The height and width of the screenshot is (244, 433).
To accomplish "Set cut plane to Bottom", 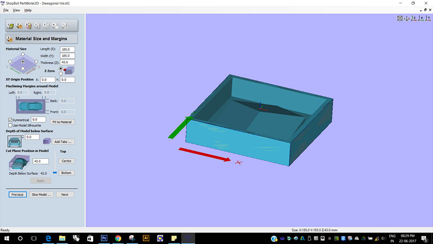I will click(x=66, y=173).
